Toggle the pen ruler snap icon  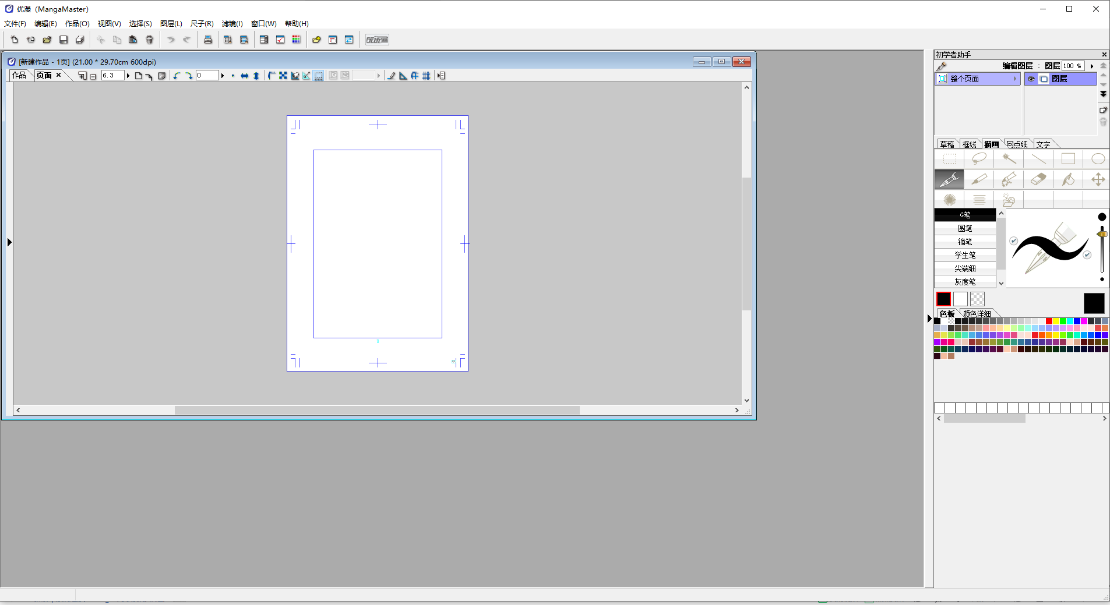tap(391, 76)
